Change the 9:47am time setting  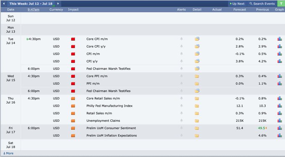[34, 10]
